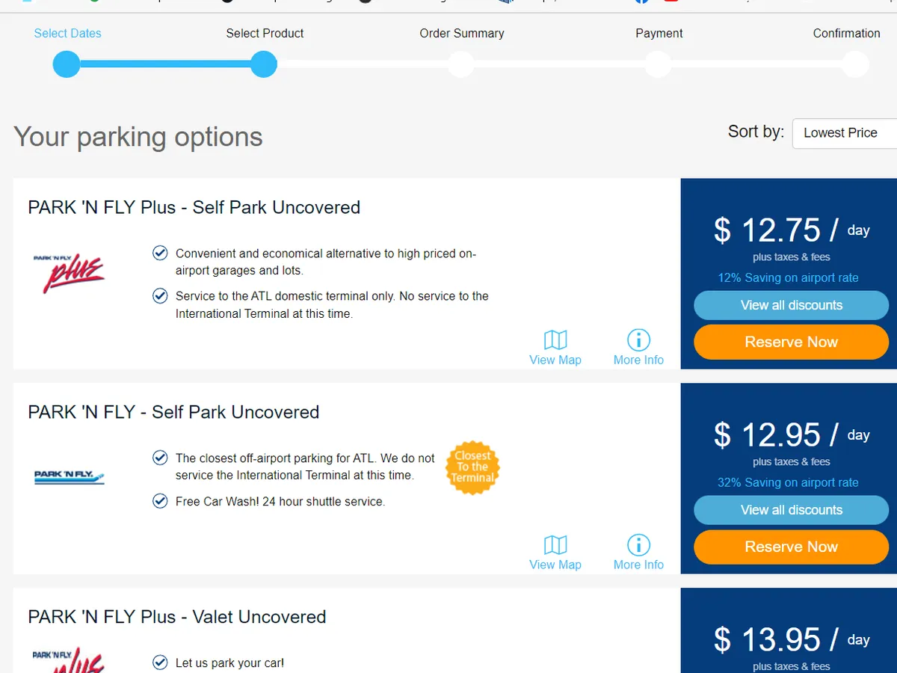Reserve the $12.95 per day parking option
The height and width of the screenshot is (673, 897).
pos(791,547)
